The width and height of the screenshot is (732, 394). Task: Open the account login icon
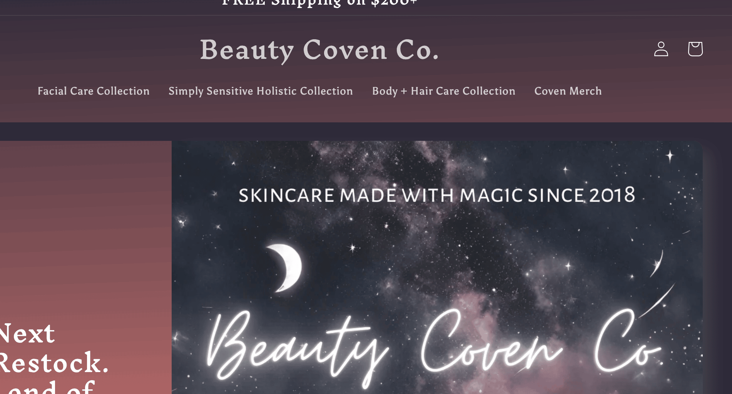point(661,49)
